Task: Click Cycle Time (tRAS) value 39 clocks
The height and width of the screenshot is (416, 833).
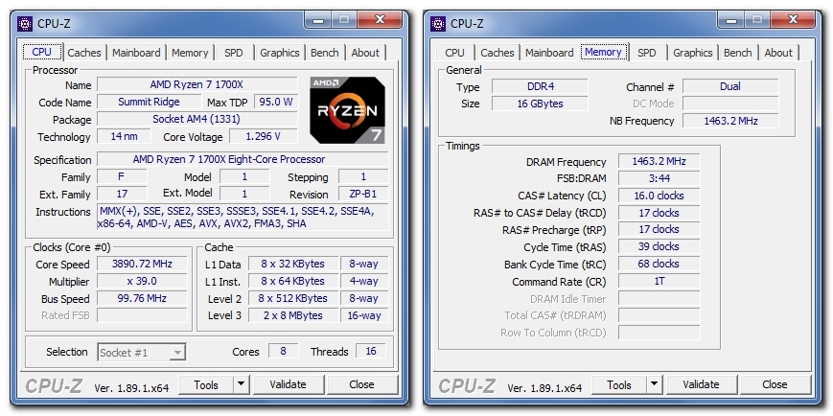Action: pos(659,246)
